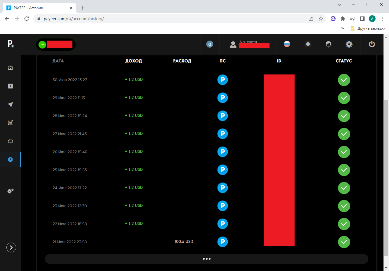The width and height of the screenshot is (389, 271).
Task: Click Payeer system icon in 30 Июл row
Action: [x=222, y=80]
